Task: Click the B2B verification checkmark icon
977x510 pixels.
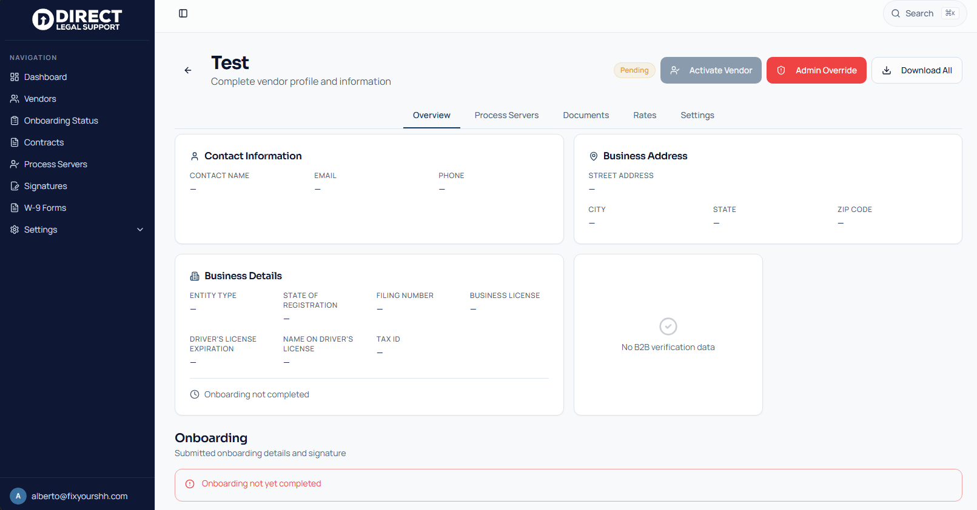Action: point(668,326)
